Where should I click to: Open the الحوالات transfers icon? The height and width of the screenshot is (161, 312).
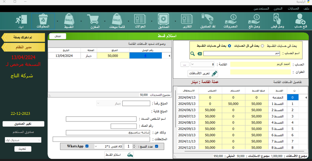(x=140, y=21)
